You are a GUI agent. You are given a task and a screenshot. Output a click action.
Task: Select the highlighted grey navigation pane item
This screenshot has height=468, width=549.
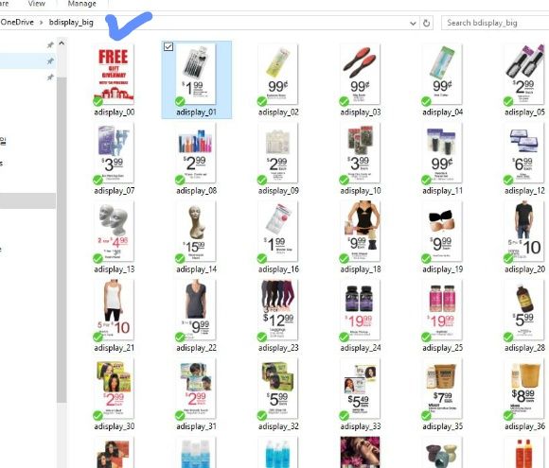pyautogui.click(x=27, y=200)
